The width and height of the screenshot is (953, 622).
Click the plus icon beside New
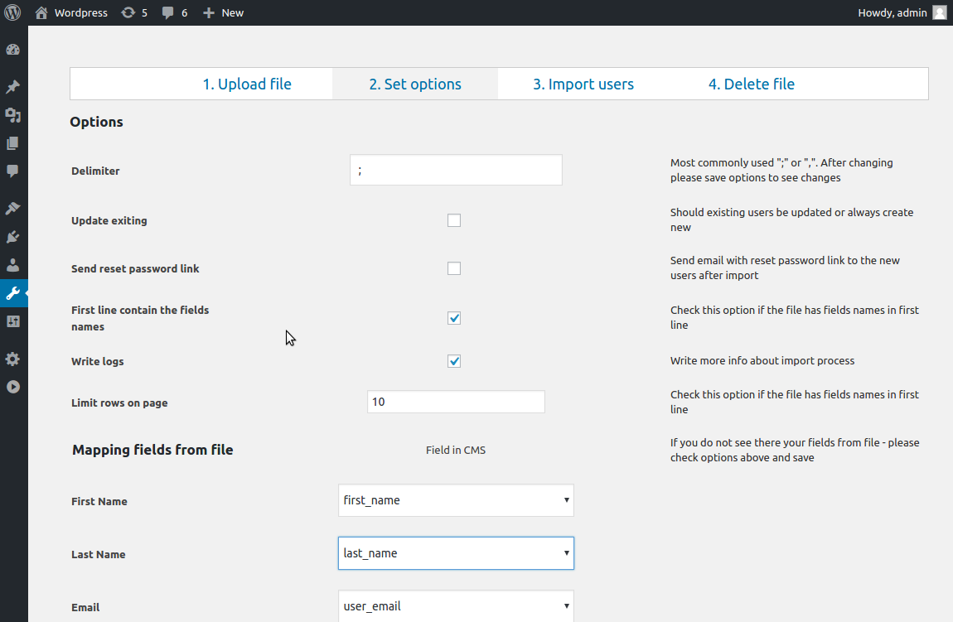[209, 12]
